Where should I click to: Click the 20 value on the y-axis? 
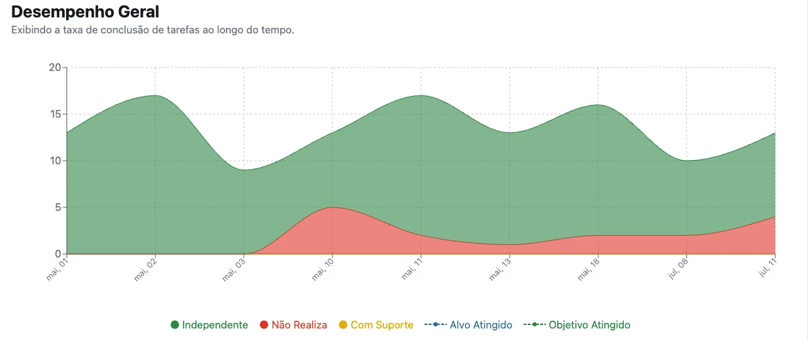[55, 68]
